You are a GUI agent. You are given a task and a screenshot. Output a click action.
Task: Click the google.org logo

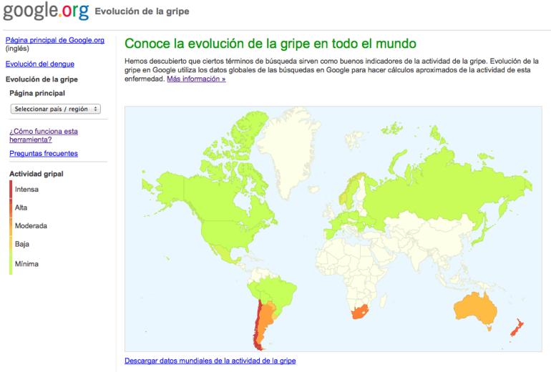(x=46, y=11)
